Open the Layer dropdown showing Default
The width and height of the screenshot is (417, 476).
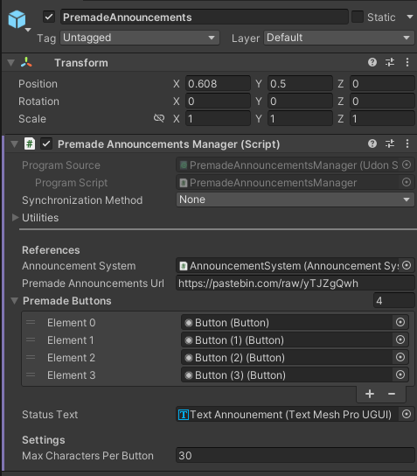tap(338, 38)
